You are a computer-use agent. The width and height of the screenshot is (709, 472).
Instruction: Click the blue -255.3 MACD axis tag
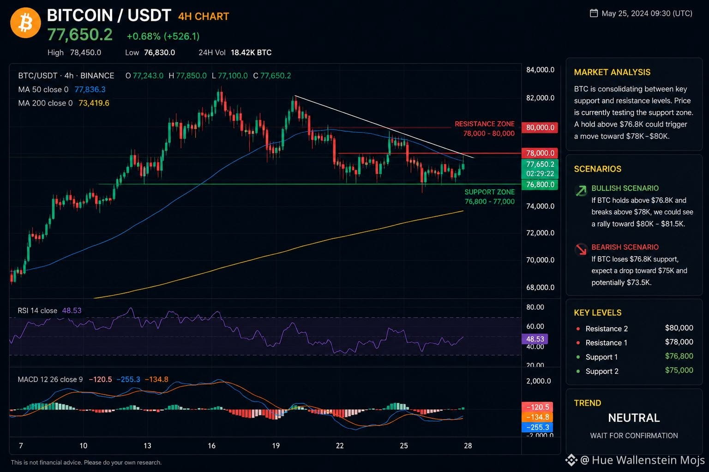pos(537,428)
